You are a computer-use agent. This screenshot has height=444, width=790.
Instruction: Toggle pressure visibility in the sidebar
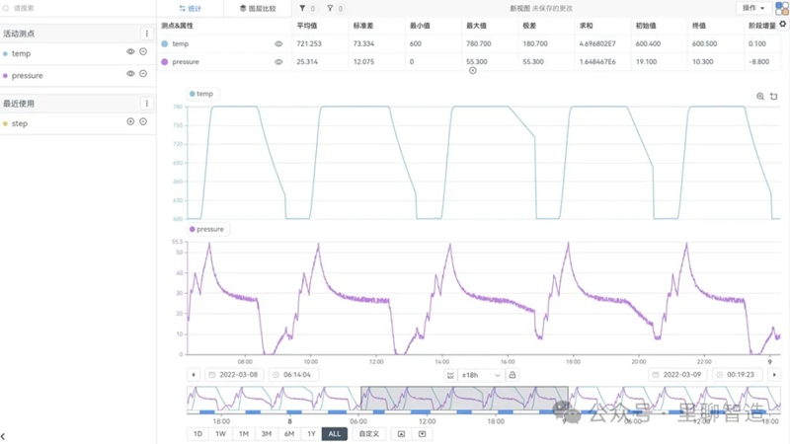coord(130,75)
